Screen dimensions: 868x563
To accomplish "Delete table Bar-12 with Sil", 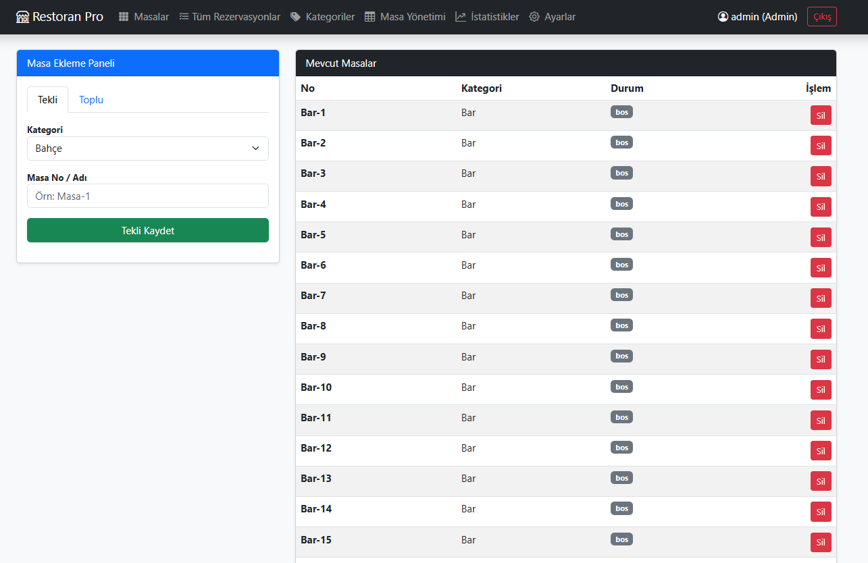I will pos(821,451).
